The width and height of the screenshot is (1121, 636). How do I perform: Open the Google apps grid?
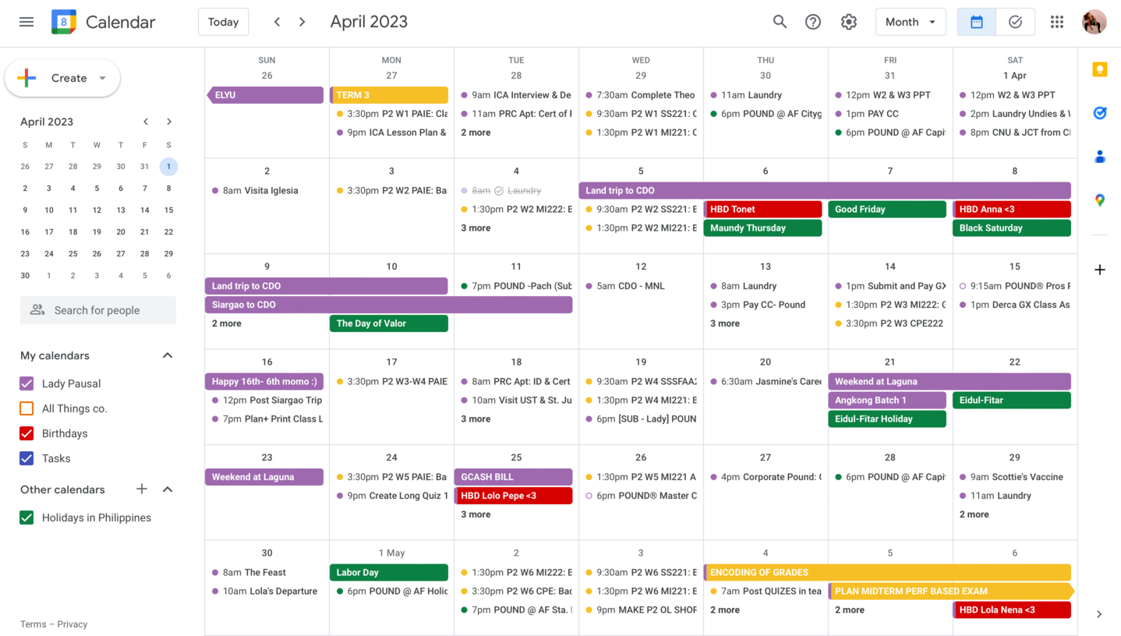(1057, 22)
